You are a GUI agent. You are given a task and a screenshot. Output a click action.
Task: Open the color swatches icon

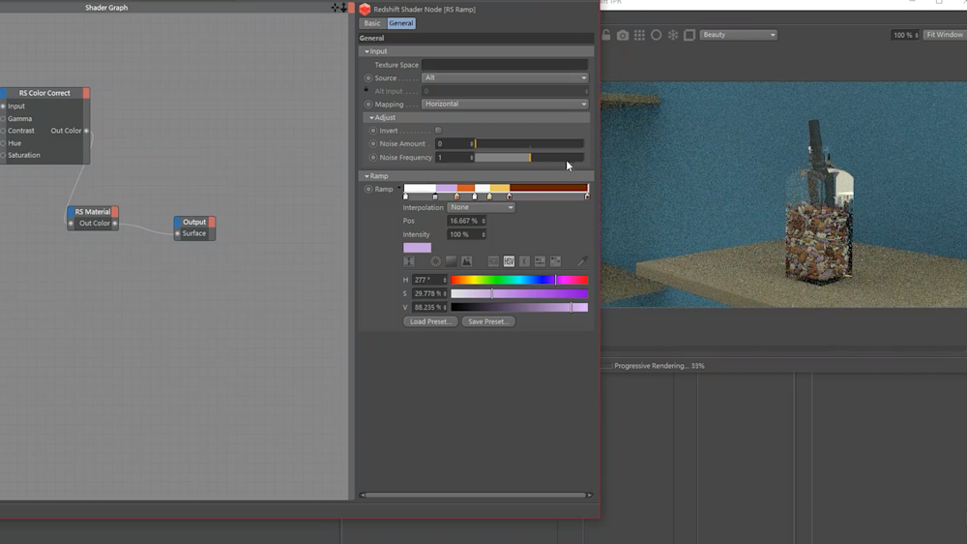pyautogui.click(x=555, y=261)
